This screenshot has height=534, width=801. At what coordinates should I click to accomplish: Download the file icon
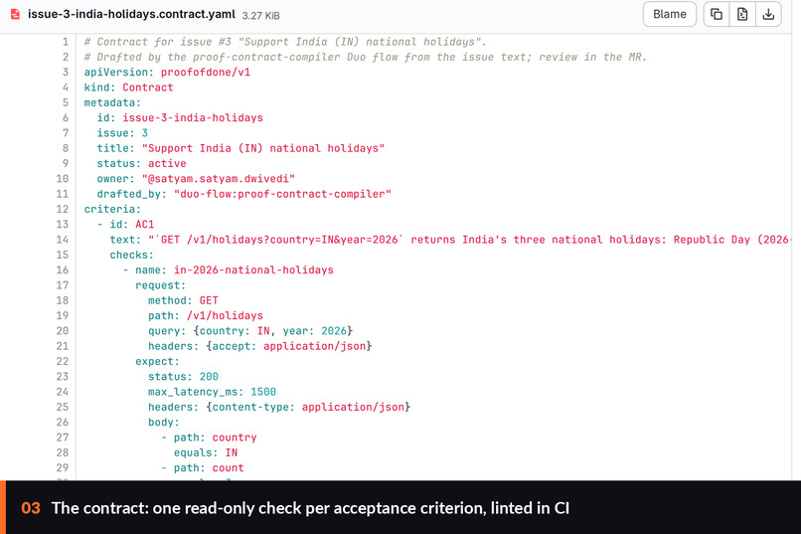tap(768, 14)
